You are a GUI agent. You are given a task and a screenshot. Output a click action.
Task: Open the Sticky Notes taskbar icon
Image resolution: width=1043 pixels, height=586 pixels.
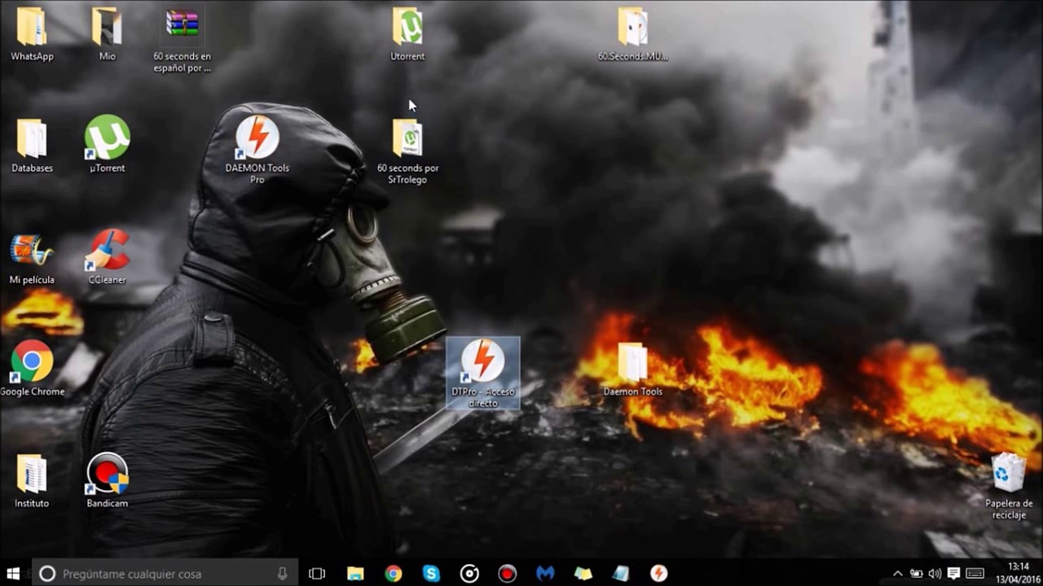tap(583, 574)
